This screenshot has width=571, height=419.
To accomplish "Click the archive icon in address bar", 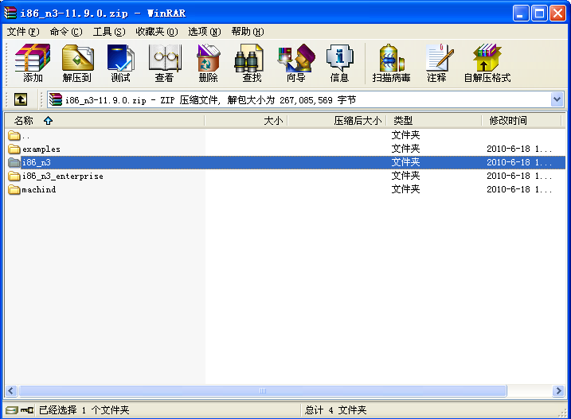I will pos(56,99).
